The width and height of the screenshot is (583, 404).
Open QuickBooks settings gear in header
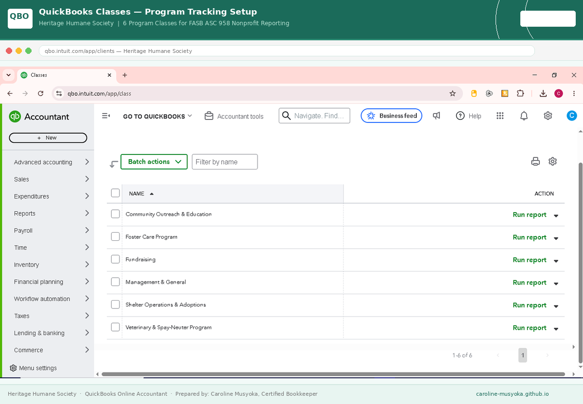pyautogui.click(x=548, y=116)
